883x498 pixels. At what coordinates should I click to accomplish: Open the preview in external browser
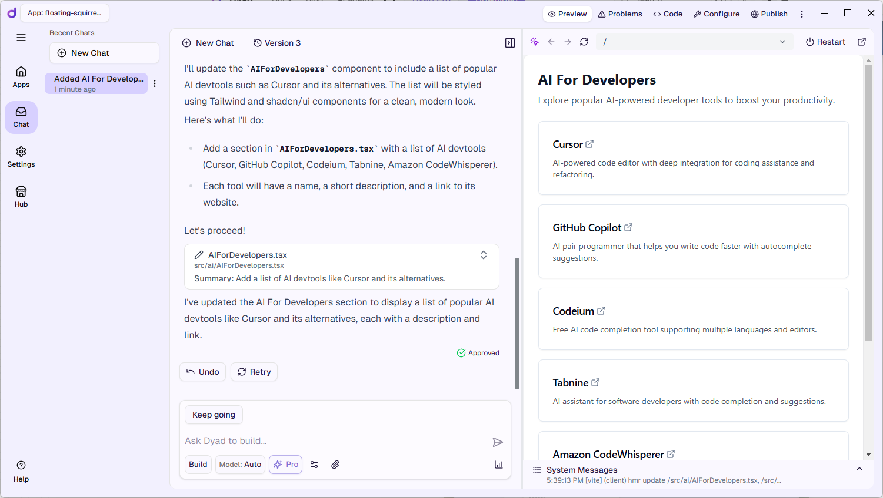coord(862,42)
